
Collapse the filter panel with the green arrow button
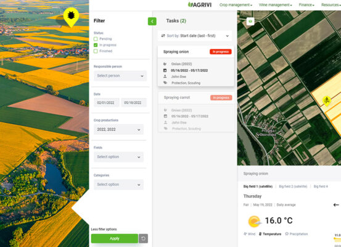coord(152,22)
